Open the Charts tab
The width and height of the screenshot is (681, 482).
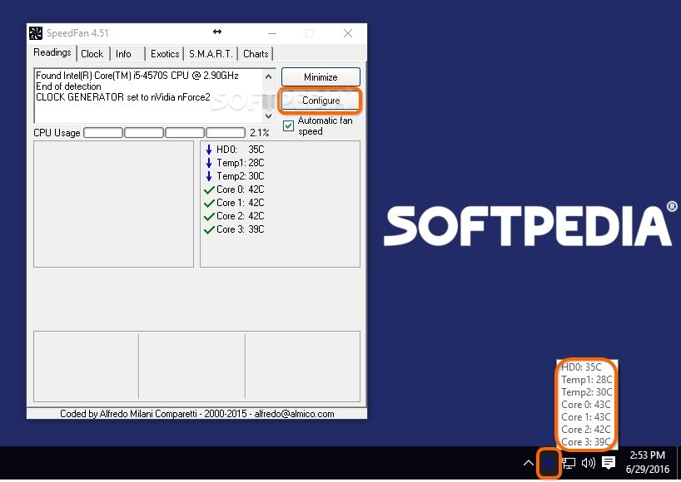click(x=255, y=53)
